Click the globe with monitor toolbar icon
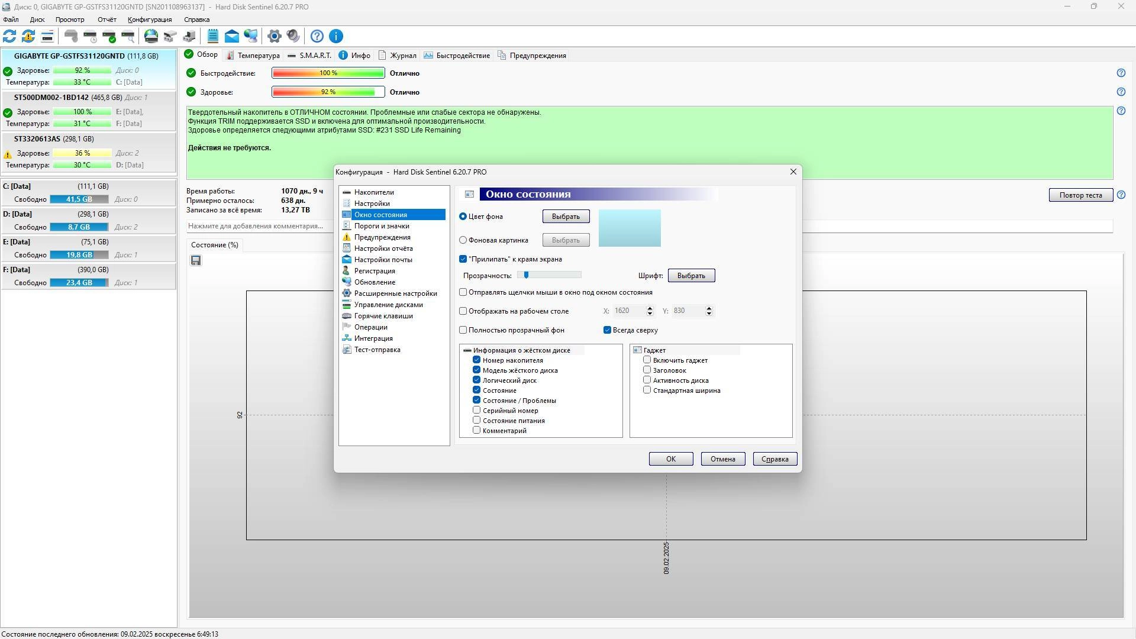Image resolution: width=1136 pixels, height=639 pixels. pos(251,36)
